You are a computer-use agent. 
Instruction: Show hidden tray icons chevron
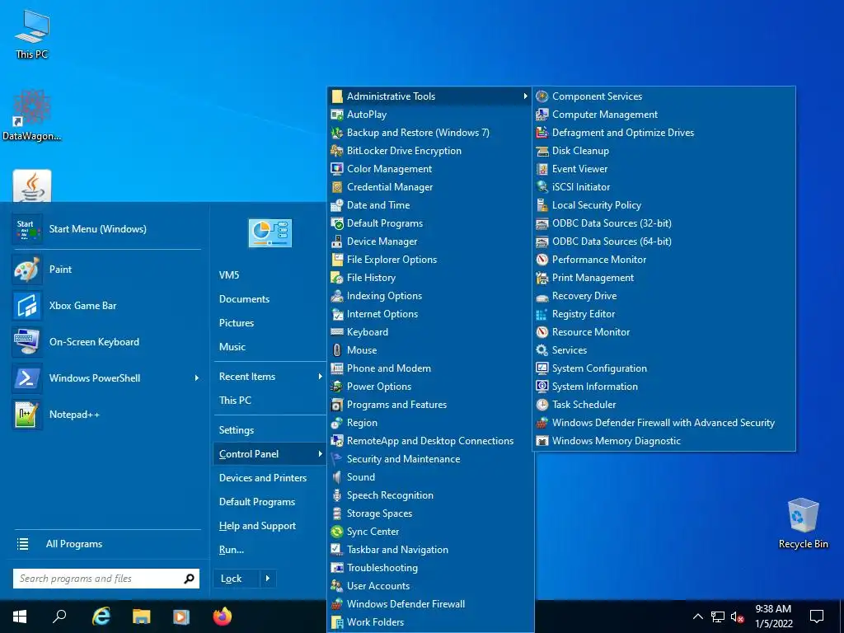pyautogui.click(x=697, y=617)
